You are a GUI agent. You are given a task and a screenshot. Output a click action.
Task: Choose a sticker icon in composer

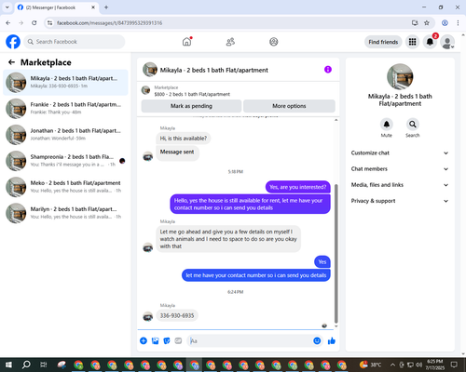(167, 341)
